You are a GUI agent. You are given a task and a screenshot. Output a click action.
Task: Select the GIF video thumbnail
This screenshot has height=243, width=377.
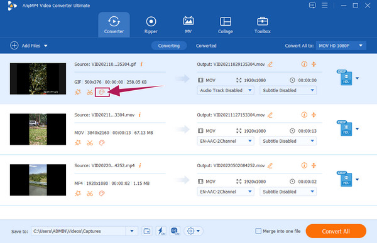point(38,79)
